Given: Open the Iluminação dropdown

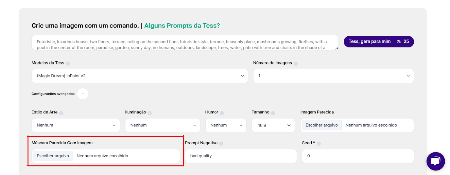Looking at the screenshot, I should coord(163,125).
